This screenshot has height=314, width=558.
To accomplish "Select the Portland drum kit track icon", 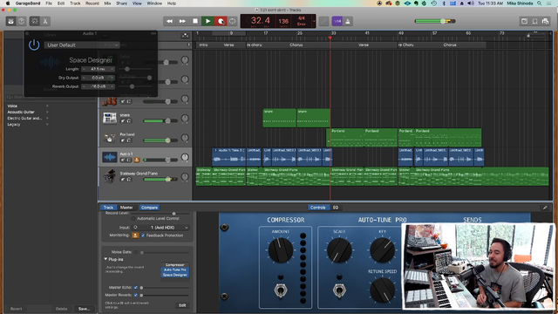I will (110, 138).
